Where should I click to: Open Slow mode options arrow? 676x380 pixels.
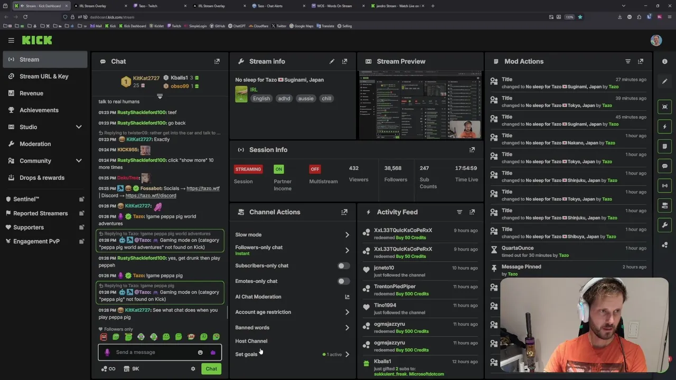347,235
